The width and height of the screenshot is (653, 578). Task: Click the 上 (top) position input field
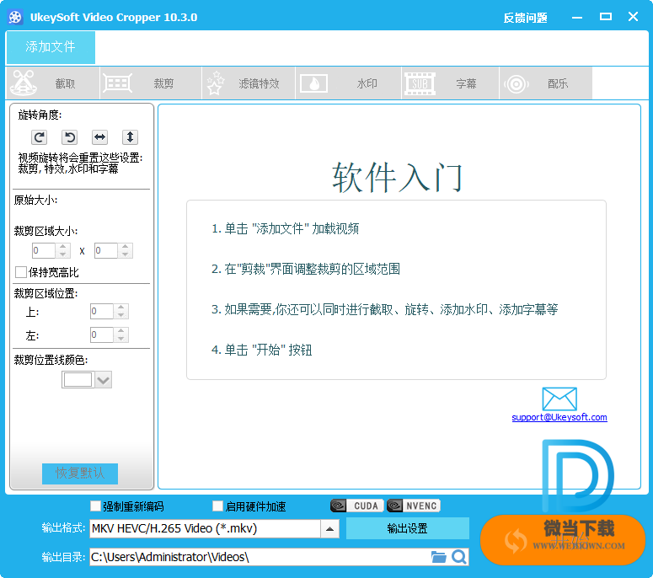[102, 311]
